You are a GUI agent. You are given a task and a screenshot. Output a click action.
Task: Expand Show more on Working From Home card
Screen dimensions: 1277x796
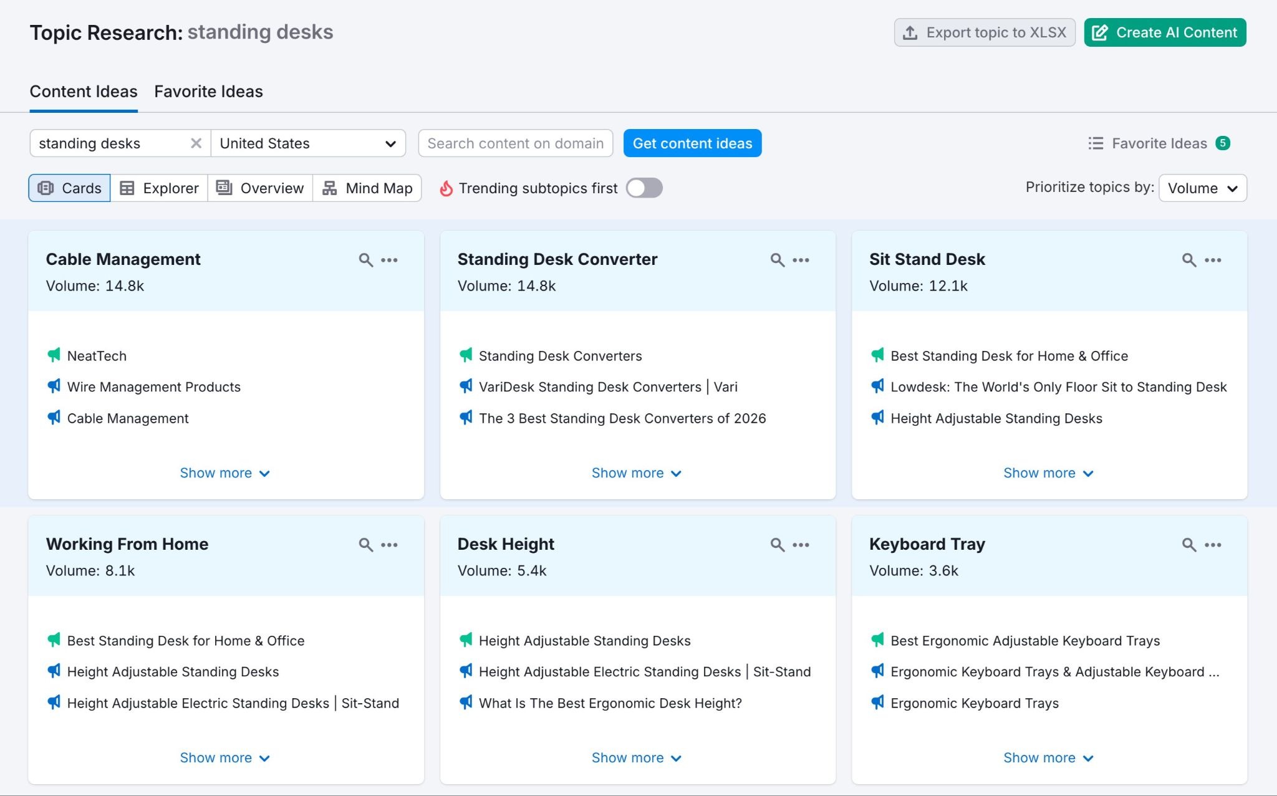[x=225, y=758]
